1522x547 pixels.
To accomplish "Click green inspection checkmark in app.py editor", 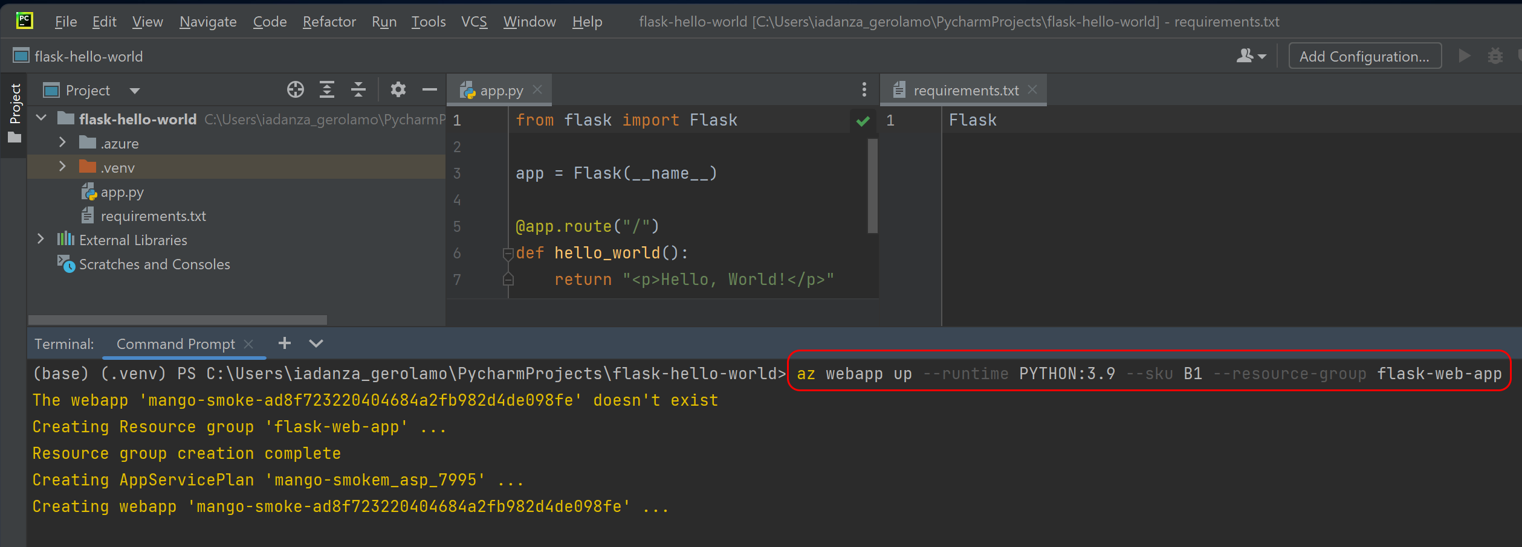I will pyautogui.click(x=863, y=121).
